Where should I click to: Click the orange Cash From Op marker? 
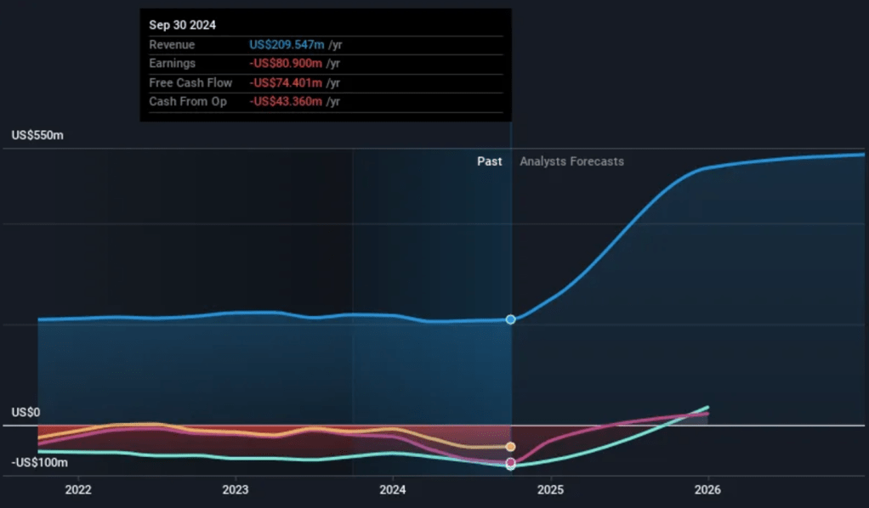[x=510, y=447]
